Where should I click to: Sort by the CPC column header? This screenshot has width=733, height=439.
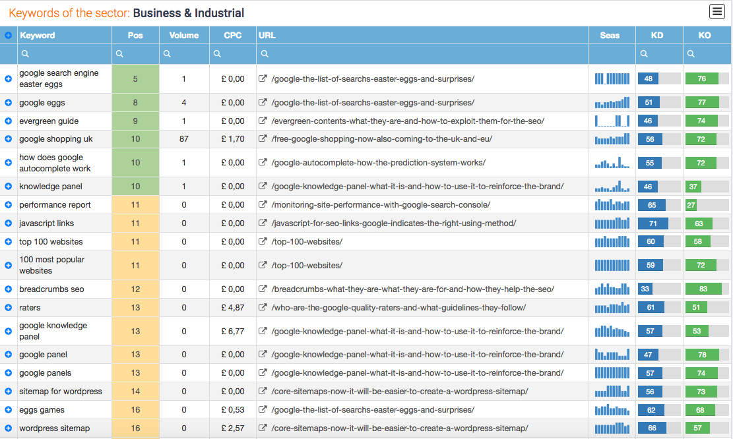tap(233, 36)
